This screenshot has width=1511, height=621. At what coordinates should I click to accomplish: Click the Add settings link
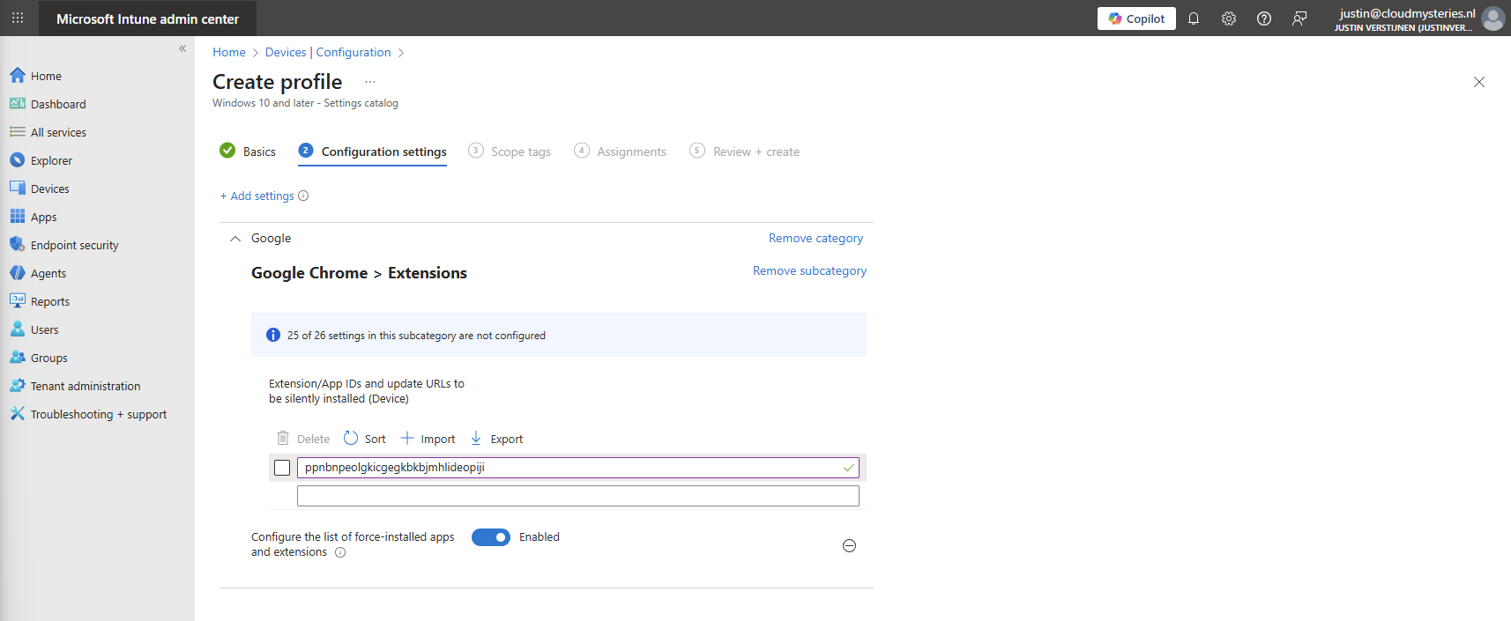click(x=257, y=196)
